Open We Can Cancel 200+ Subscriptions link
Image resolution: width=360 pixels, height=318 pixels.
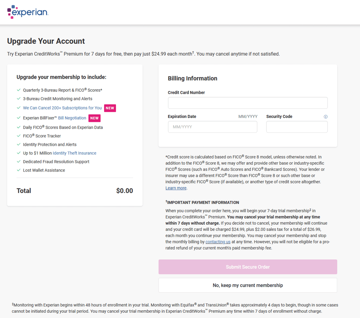coord(62,108)
